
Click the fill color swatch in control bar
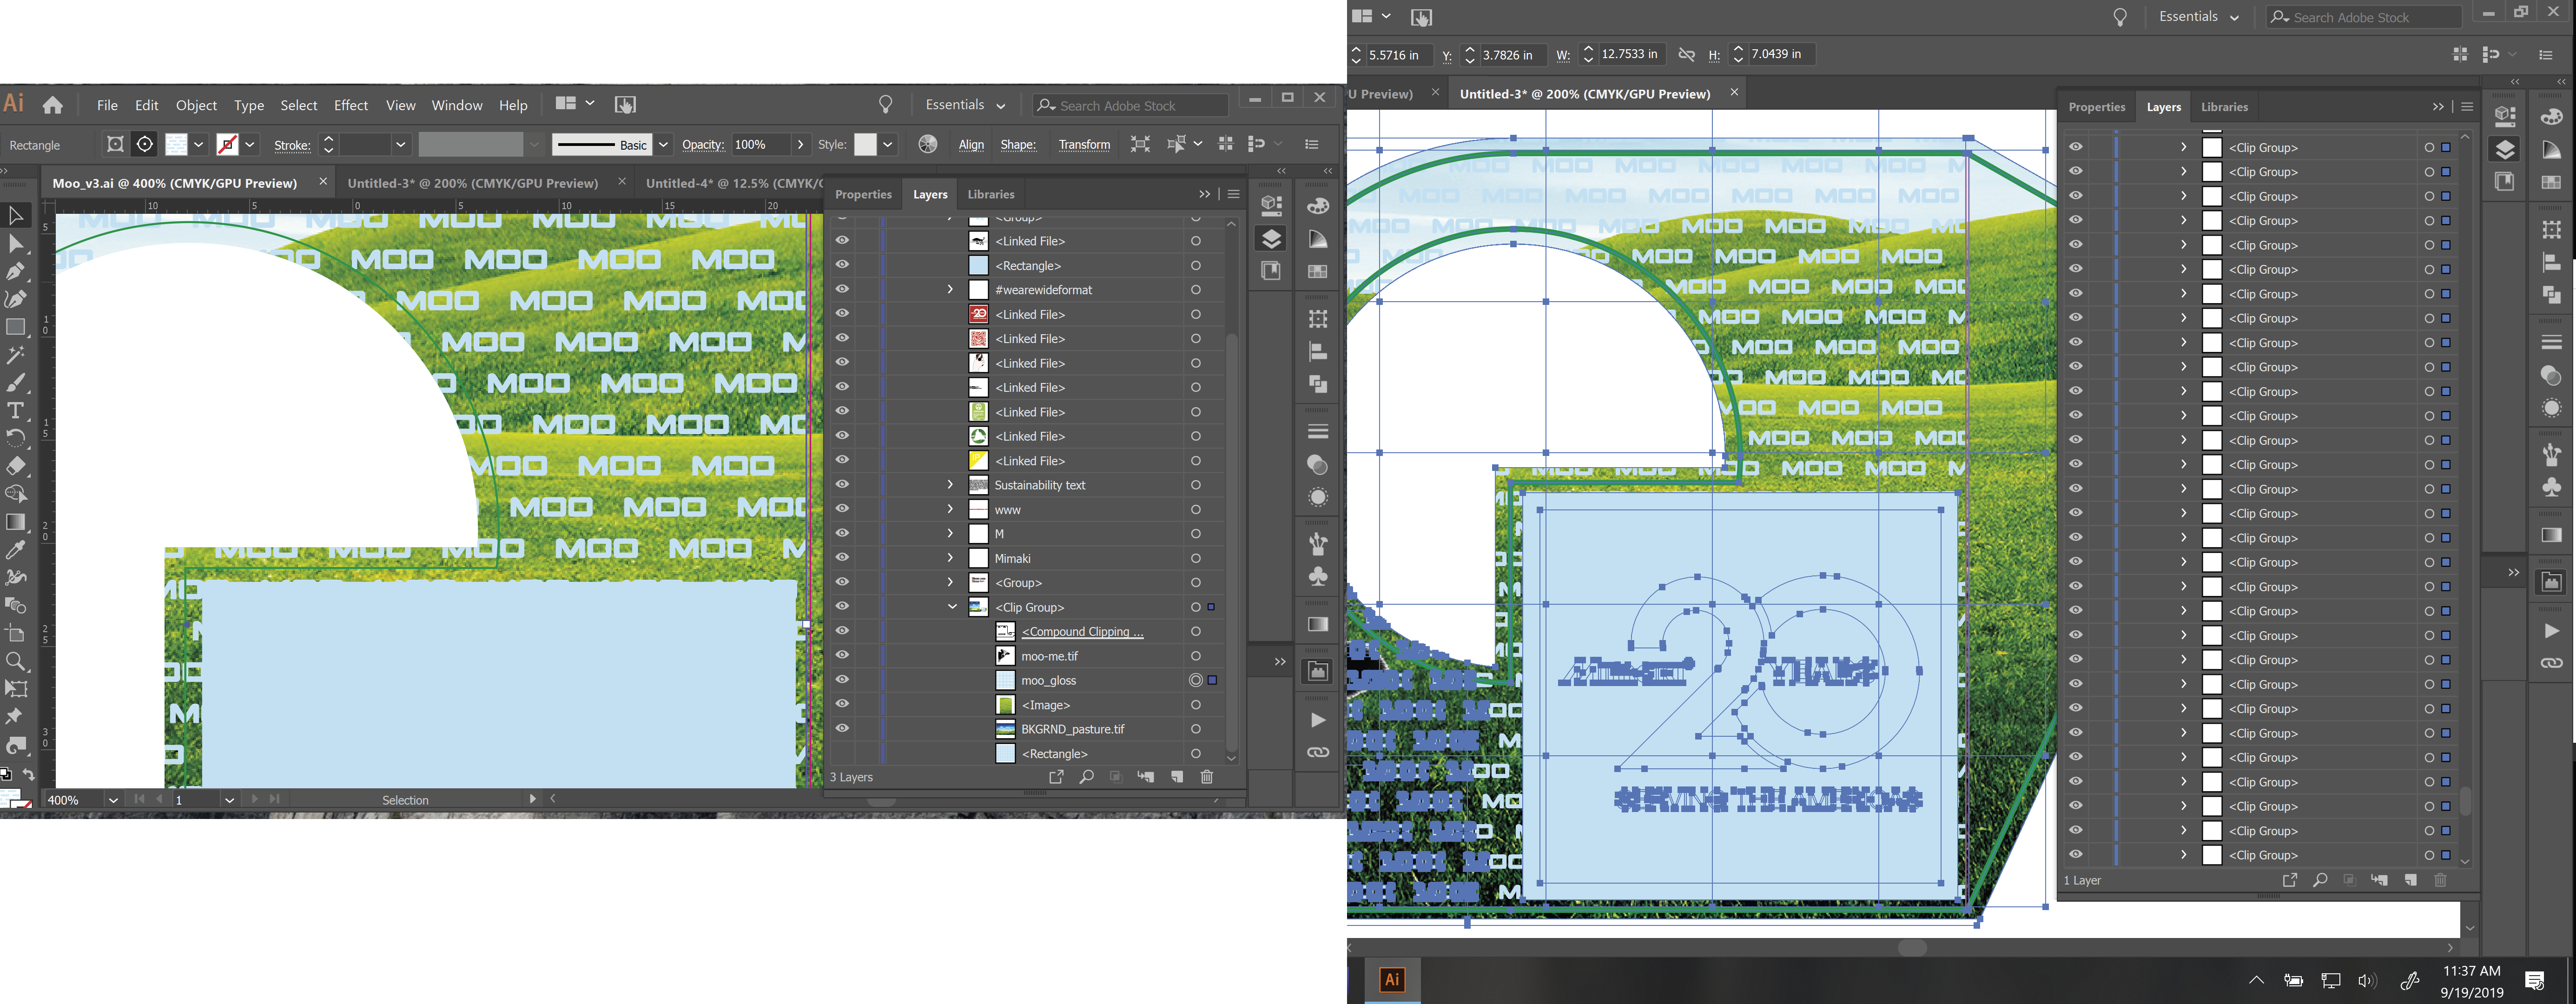176,145
